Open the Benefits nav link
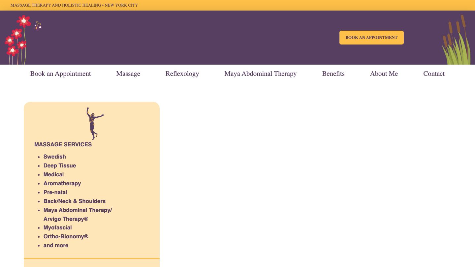The width and height of the screenshot is (475, 267). tap(333, 74)
